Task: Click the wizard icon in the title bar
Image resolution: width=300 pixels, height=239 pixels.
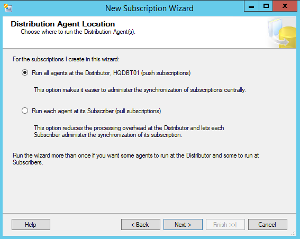Action: [8, 8]
